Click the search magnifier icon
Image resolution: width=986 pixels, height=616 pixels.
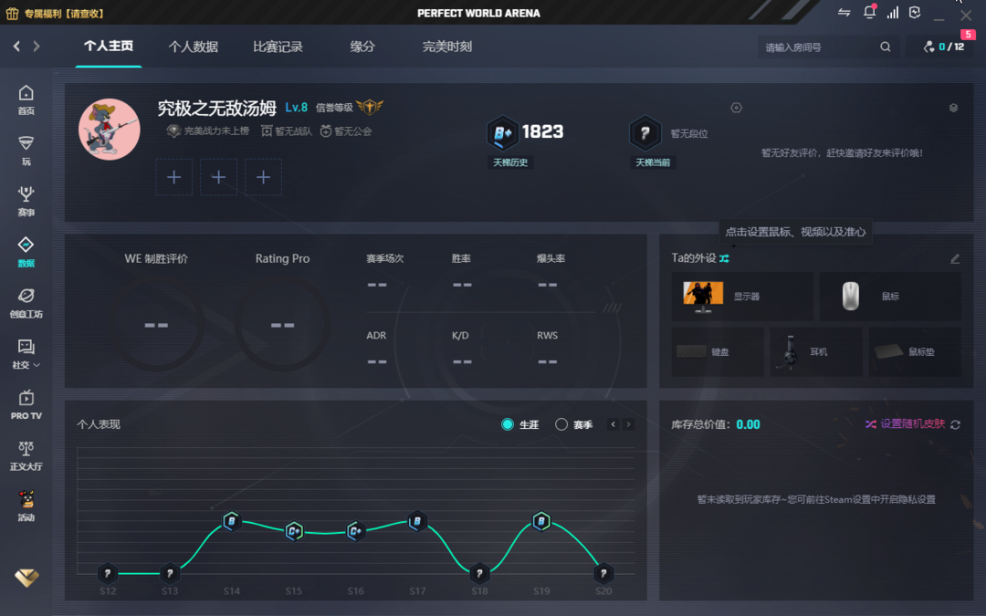click(886, 47)
